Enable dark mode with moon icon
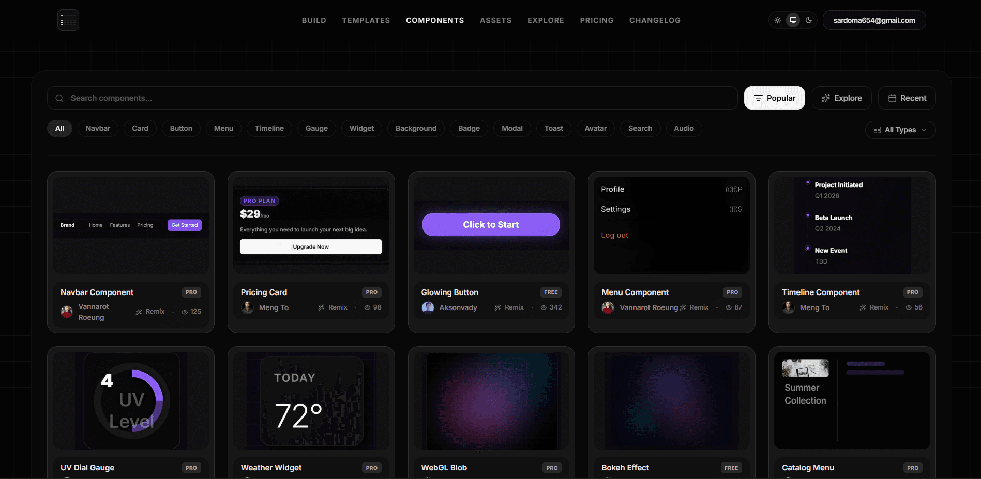 click(x=809, y=20)
